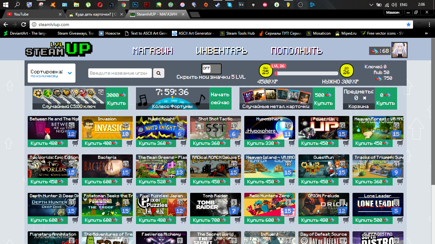Open the Chrome menu button
Viewport: 435px width, 244px height.
click(x=429, y=24)
